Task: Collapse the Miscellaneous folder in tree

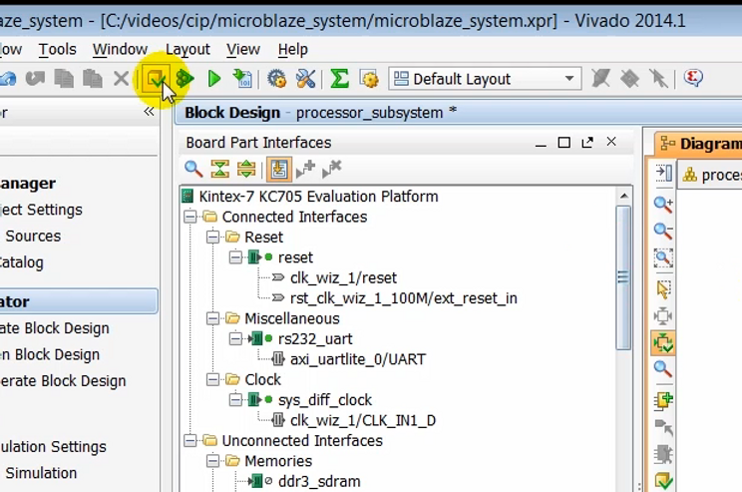Action: point(213,318)
